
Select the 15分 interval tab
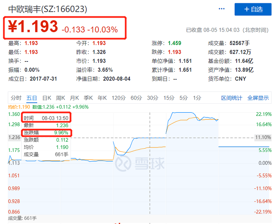(x=169, y=98)
